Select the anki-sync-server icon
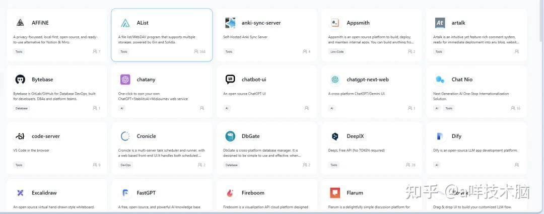 pyautogui.click(x=230, y=23)
